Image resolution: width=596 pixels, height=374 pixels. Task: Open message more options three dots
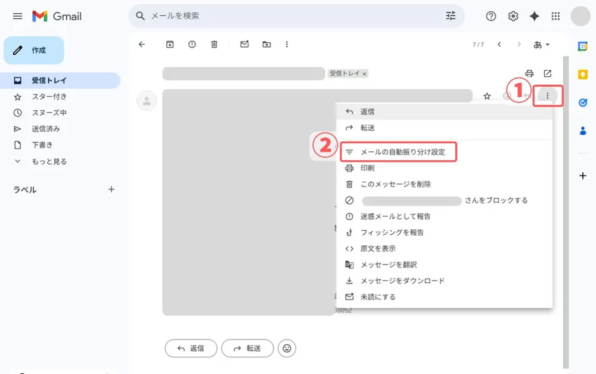tap(547, 96)
